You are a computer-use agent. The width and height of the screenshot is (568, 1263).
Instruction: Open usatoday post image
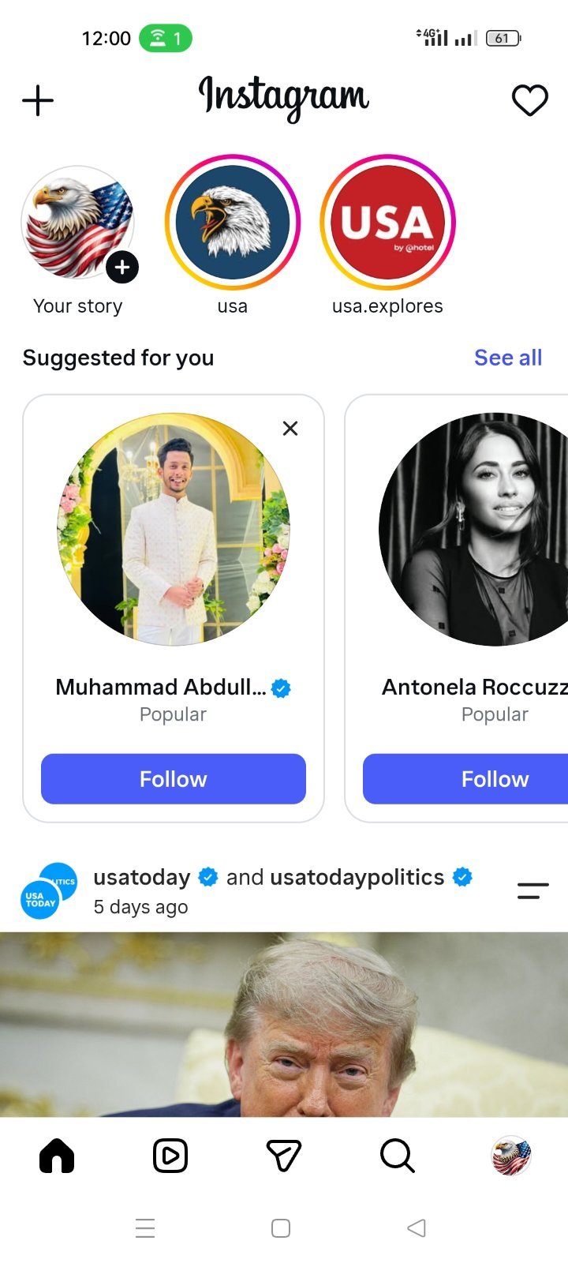click(284, 1025)
